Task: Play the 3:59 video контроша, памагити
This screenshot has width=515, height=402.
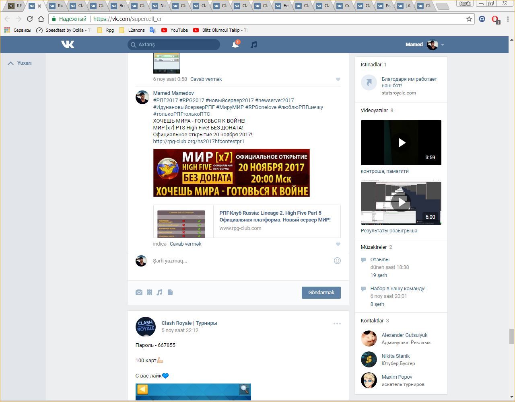Action: point(401,143)
